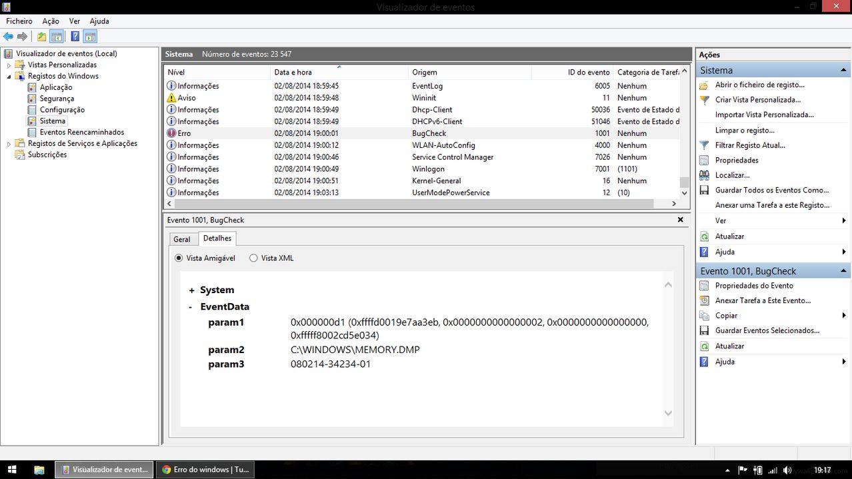Click the blue Help toolbar icon

pyautogui.click(x=75, y=37)
